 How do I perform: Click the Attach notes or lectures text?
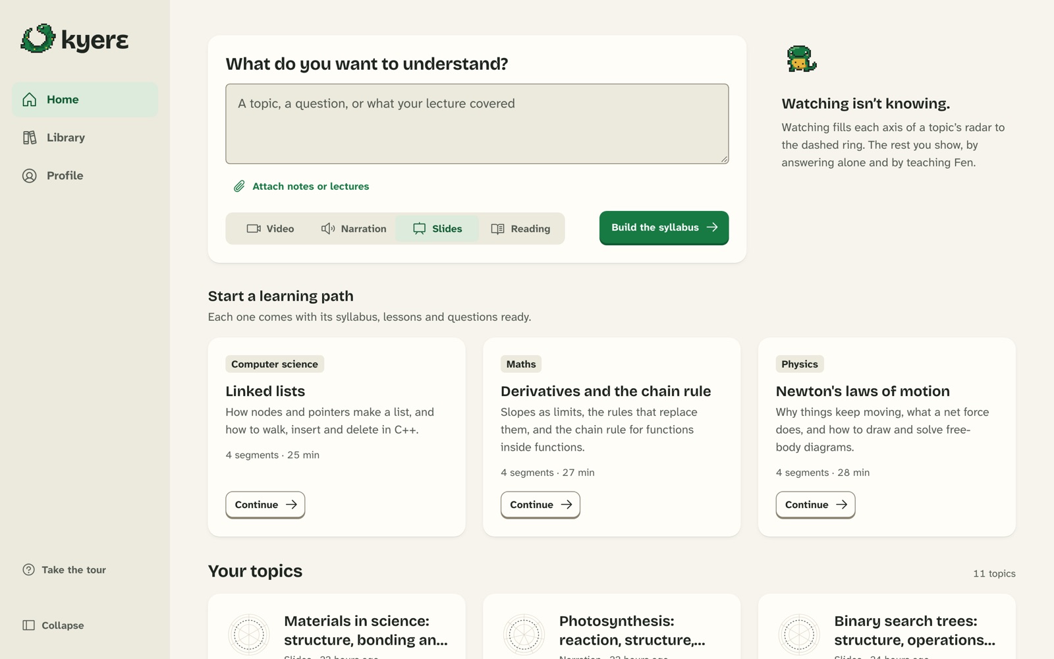coord(311,186)
